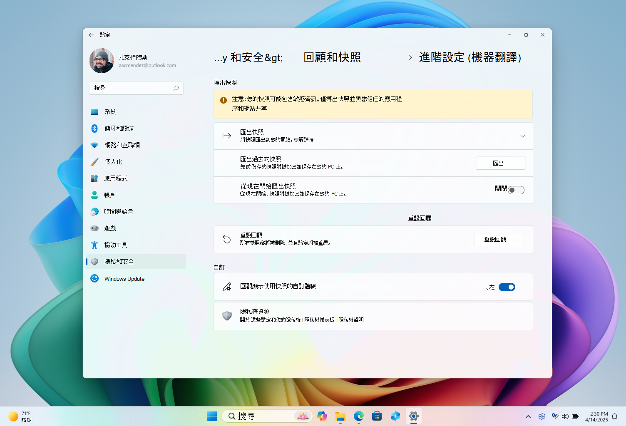Open 系統 in the sidebar
The height and width of the screenshot is (426, 626).
click(136, 112)
